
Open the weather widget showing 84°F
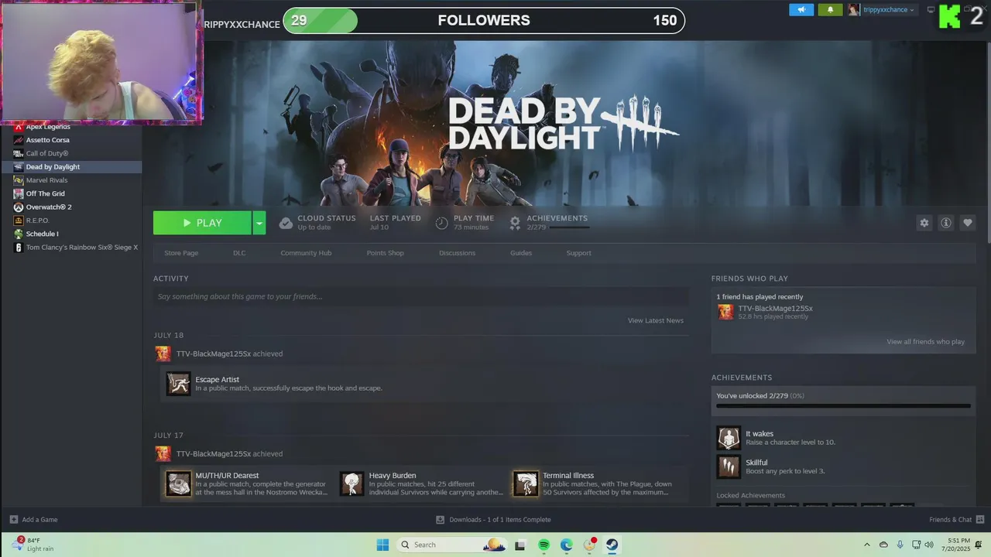[32, 545]
